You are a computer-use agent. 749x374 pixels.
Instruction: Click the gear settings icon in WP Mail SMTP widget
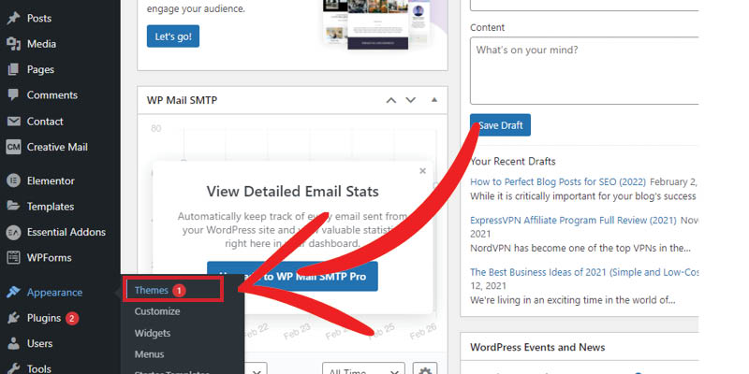[x=425, y=369]
